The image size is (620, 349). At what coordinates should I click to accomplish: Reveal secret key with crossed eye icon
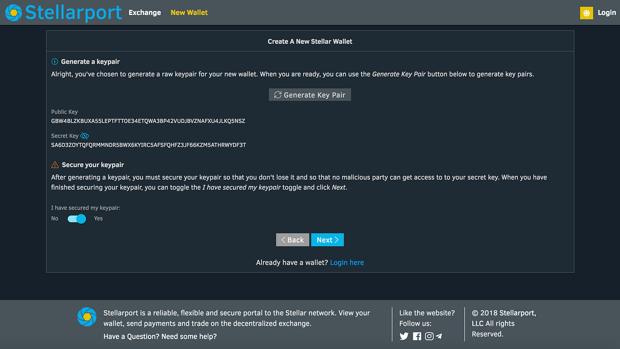pos(85,136)
